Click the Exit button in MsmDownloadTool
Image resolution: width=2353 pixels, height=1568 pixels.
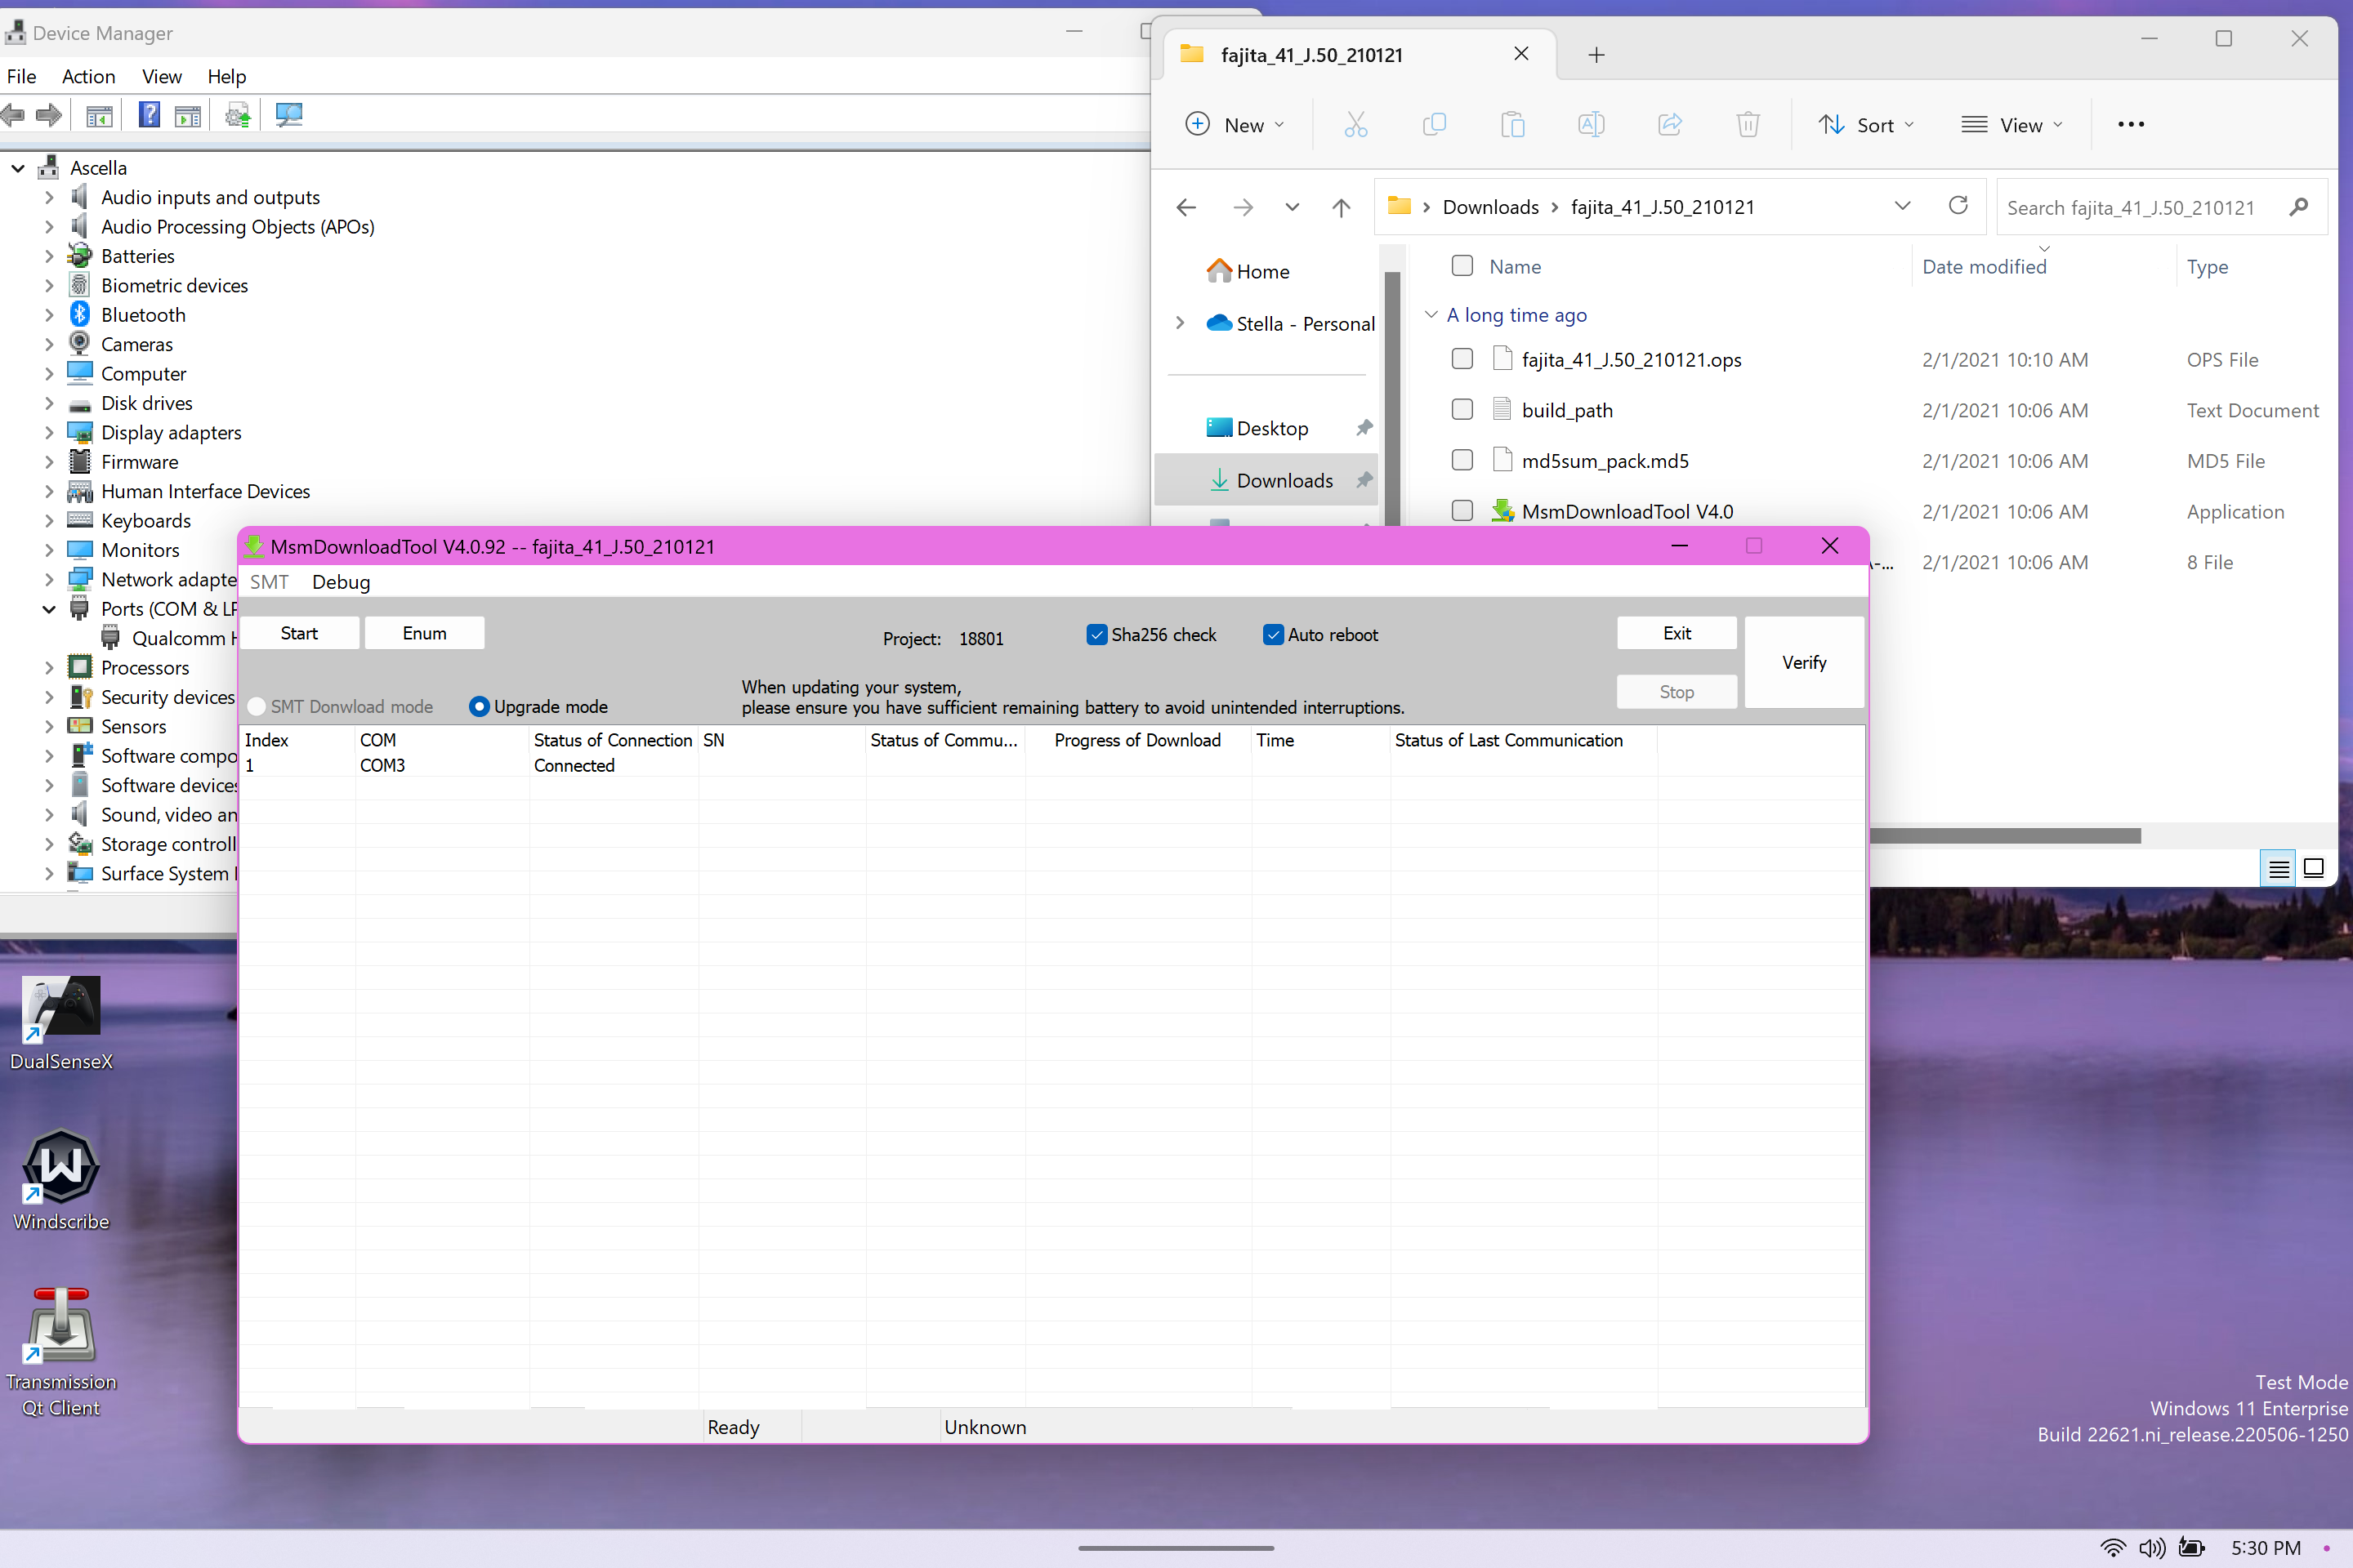tap(1676, 632)
